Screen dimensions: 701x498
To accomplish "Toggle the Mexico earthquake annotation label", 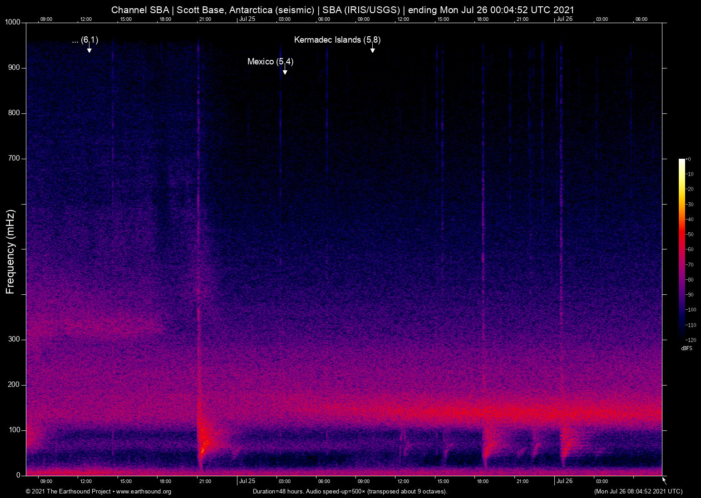I will point(270,62).
